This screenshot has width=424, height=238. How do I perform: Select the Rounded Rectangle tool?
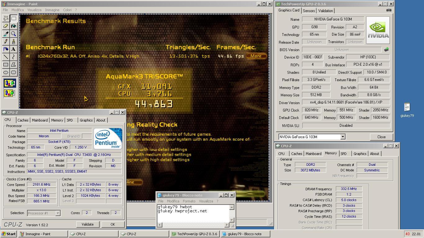14,73
